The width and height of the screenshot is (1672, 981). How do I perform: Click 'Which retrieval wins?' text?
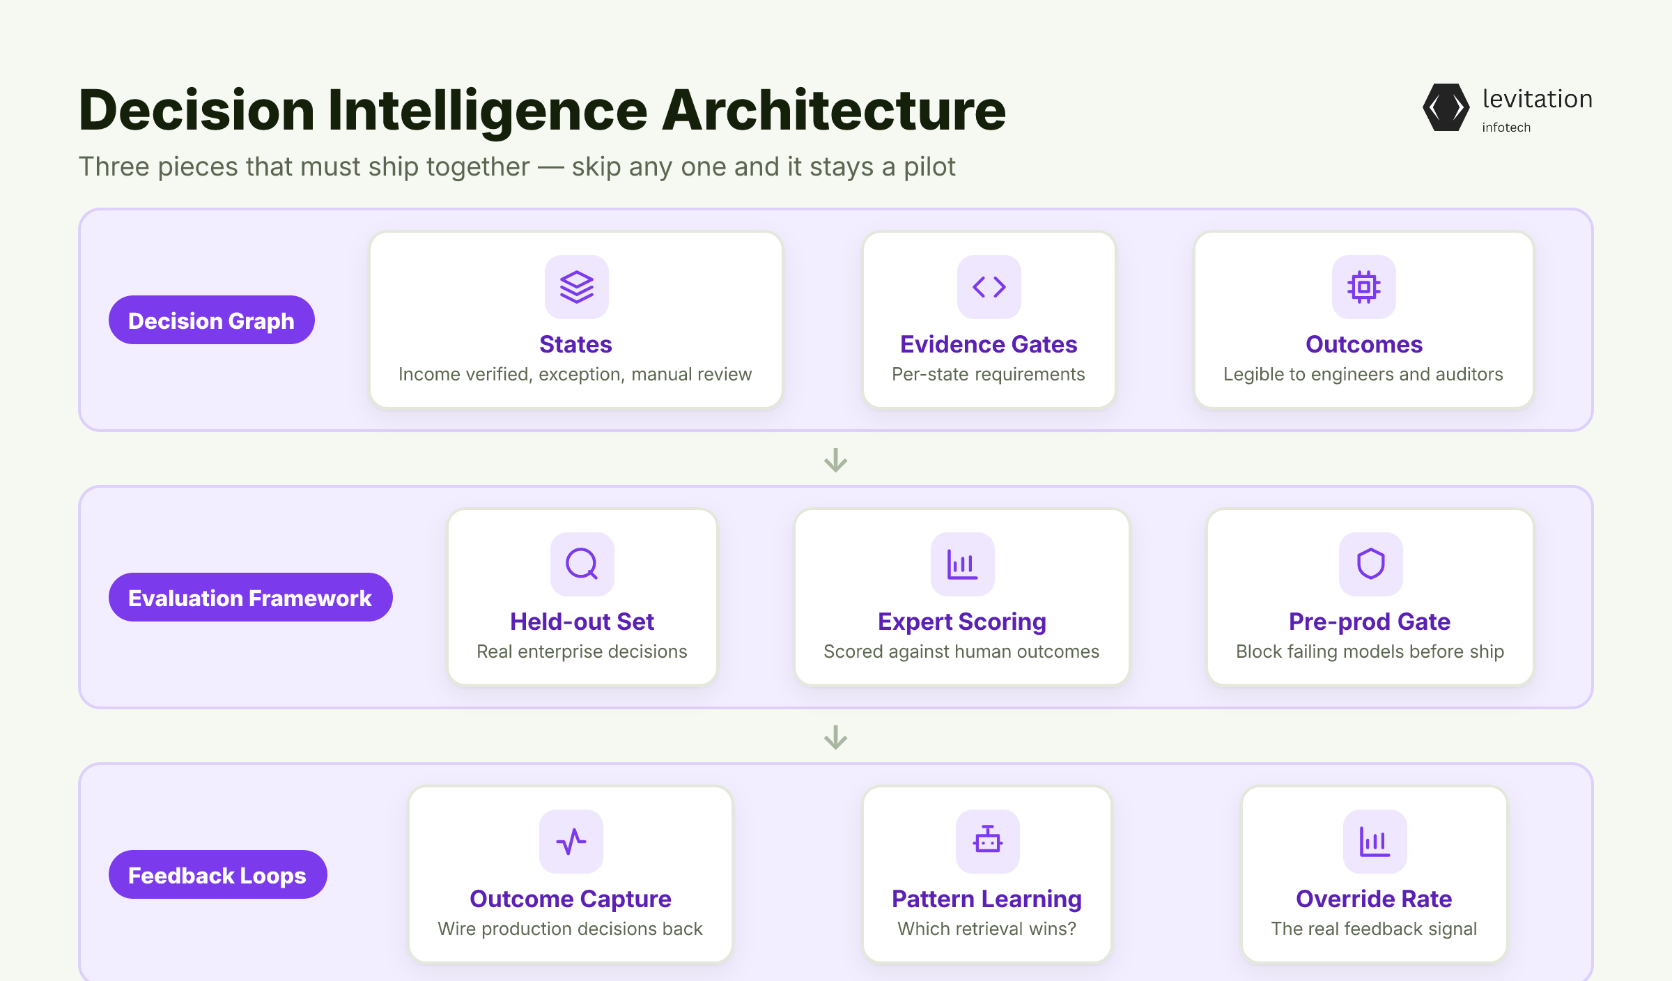[987, 929]
